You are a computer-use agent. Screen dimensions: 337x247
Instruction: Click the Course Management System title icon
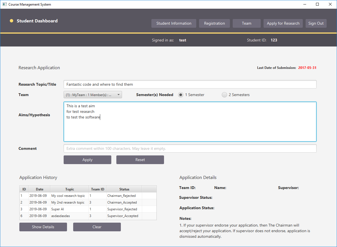[4, 4]
